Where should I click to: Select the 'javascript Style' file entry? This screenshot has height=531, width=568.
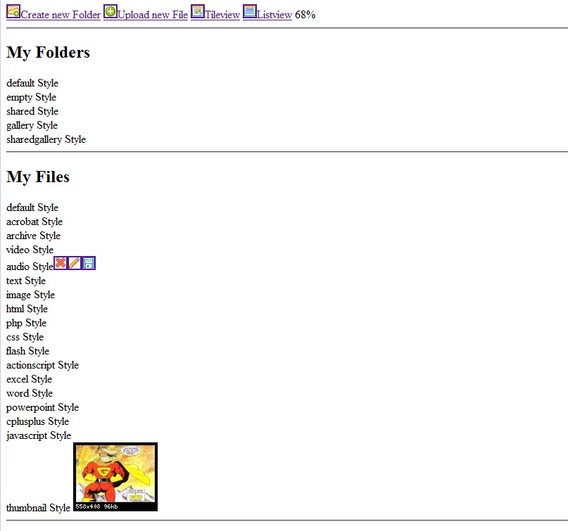[39, 435]
